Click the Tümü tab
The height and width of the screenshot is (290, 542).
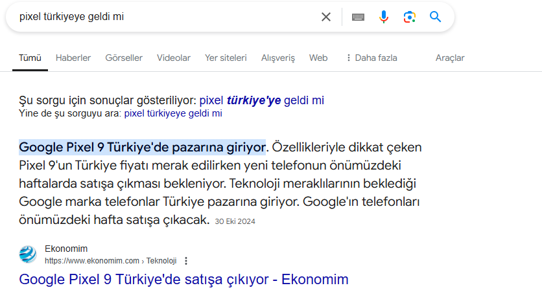coord(30,58)
